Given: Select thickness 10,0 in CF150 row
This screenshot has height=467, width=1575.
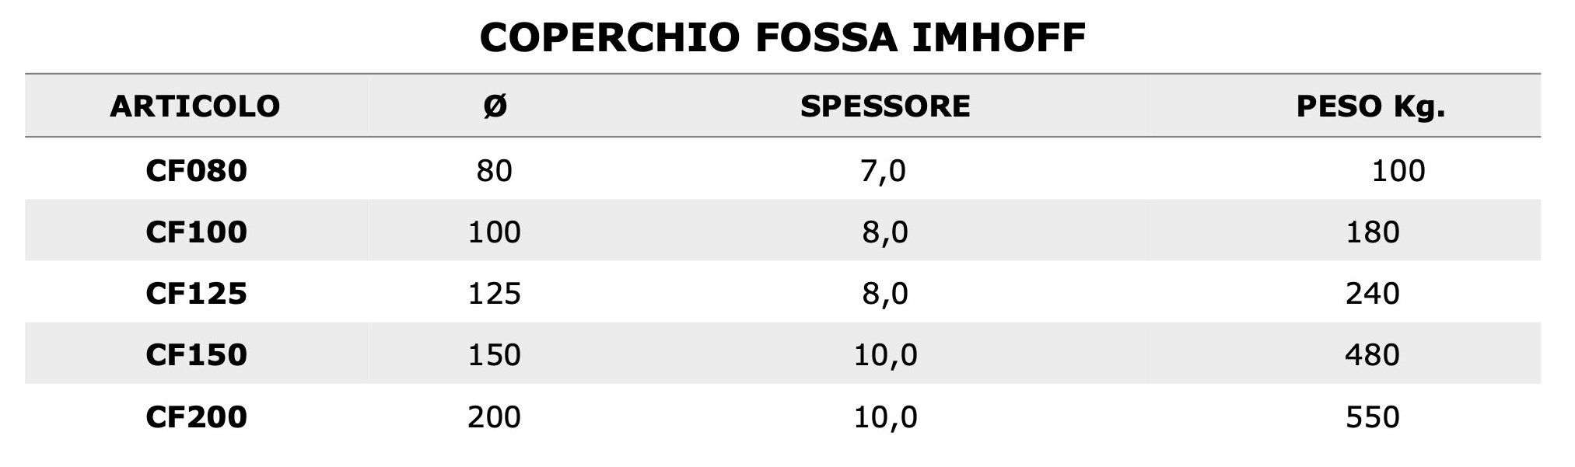Looking at the screenshot, I should tap(885, 354).
